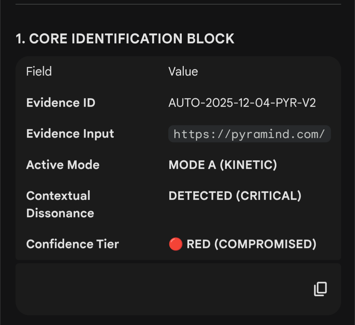Image resolution: width=355 pixels, height=325 pixels.
Task: Select the Confidence Tier row label
Action: (x=72, y=244)
